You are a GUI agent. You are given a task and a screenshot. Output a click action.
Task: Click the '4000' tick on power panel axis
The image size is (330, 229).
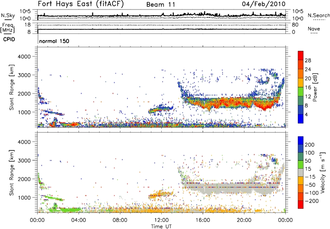click(x=24, y=57)
